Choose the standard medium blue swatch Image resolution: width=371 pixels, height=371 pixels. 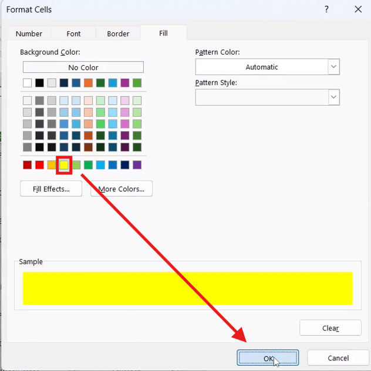point(113,165)
